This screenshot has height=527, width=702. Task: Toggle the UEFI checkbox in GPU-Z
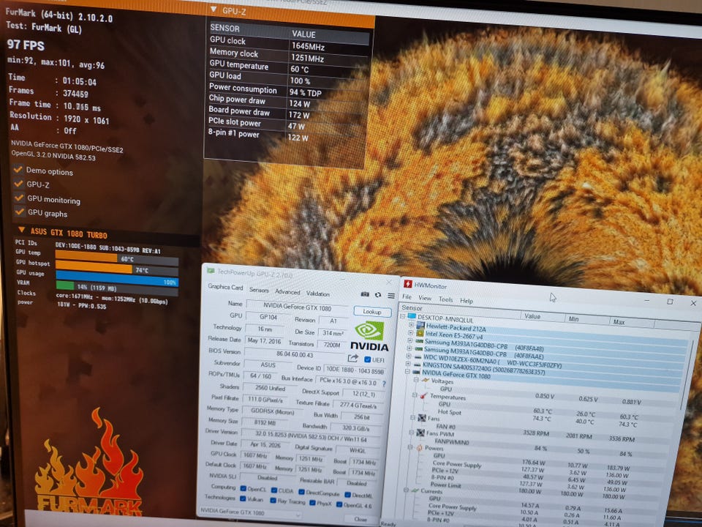tap(368, 359)
